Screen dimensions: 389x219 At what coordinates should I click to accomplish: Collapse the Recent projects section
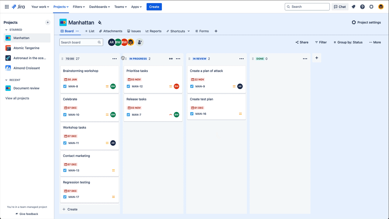pos(6,80)
